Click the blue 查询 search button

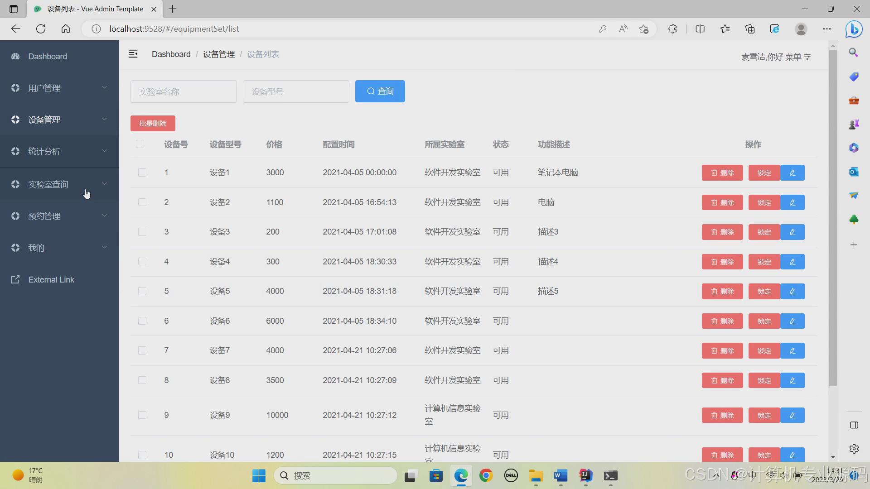[380, 91]
